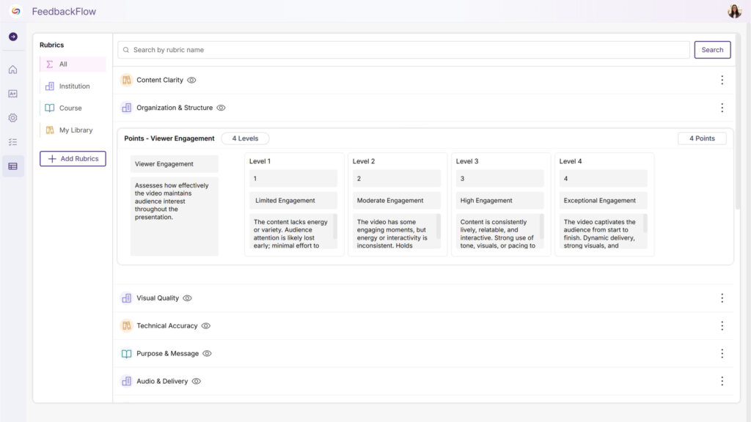Open options menu for Purpose & Message
The height and width of the screenshot is (422, 751).
(x=722, y=353)
